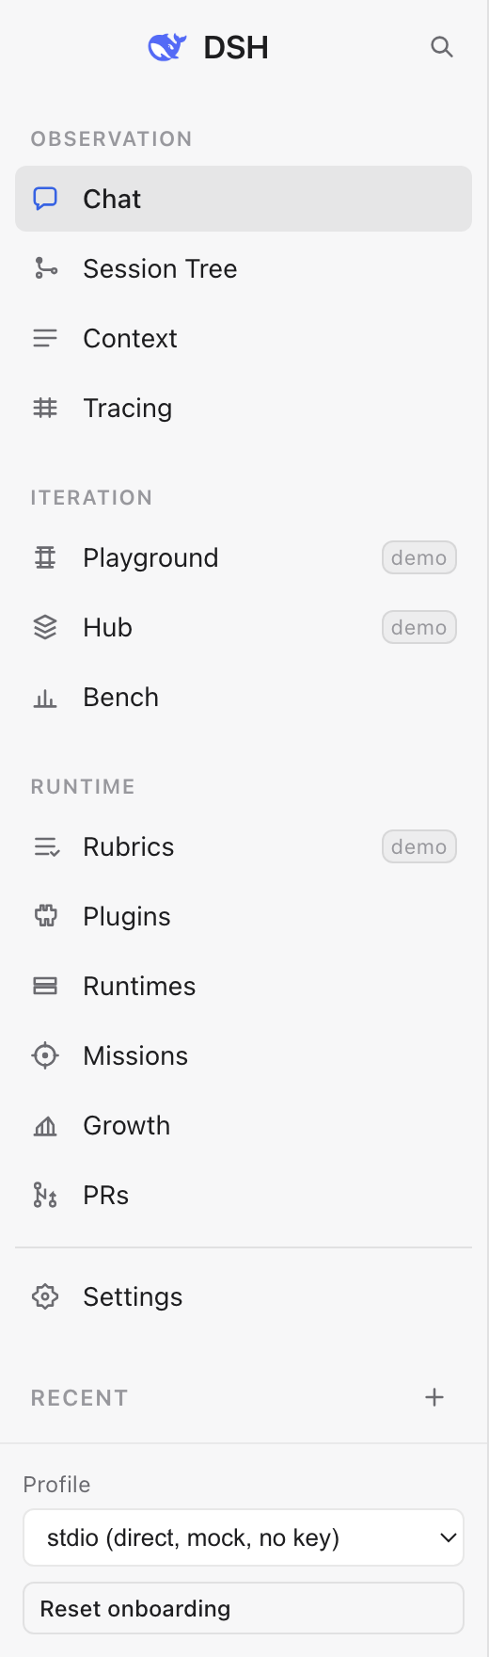Screen dimensions: 489x1657
Task: Click the Hub stacked layers icon
Action: click(x=45, y=627)
